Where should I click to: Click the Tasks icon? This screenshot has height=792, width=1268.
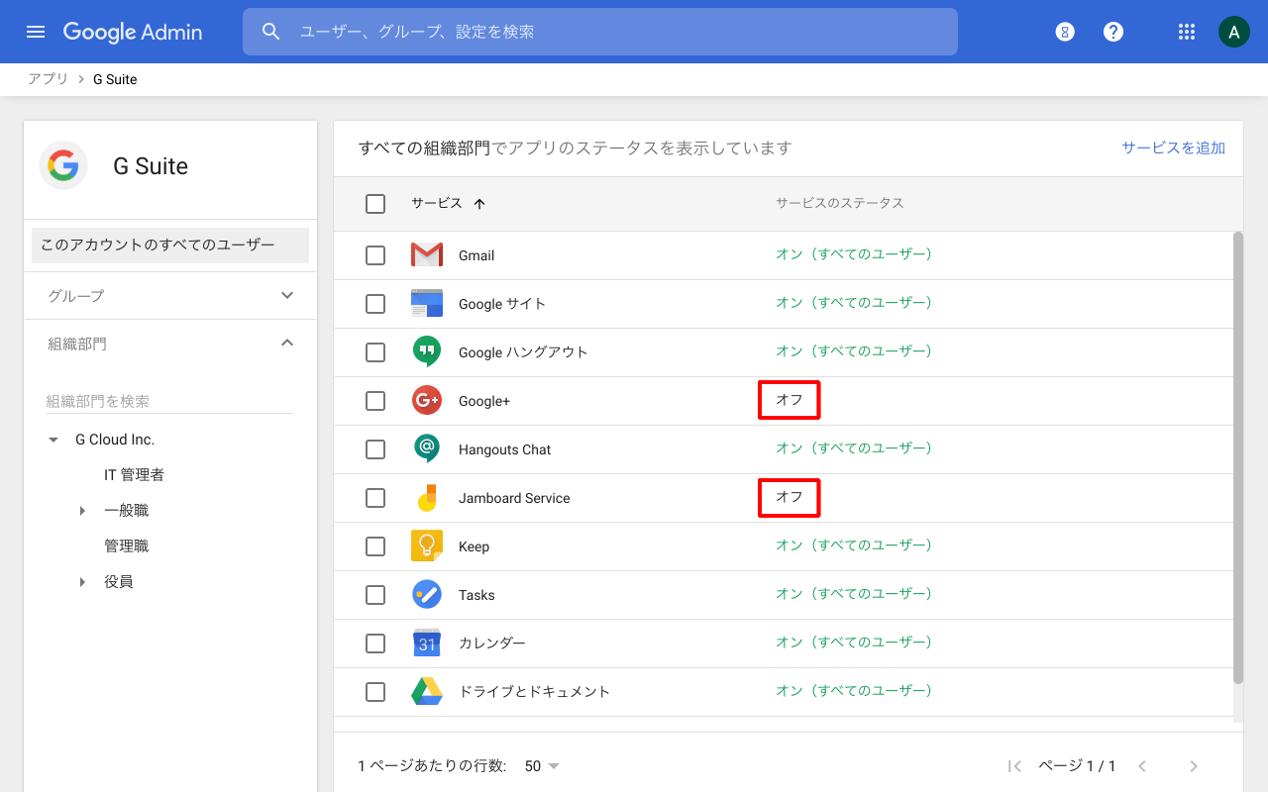(x=427, y=594)
